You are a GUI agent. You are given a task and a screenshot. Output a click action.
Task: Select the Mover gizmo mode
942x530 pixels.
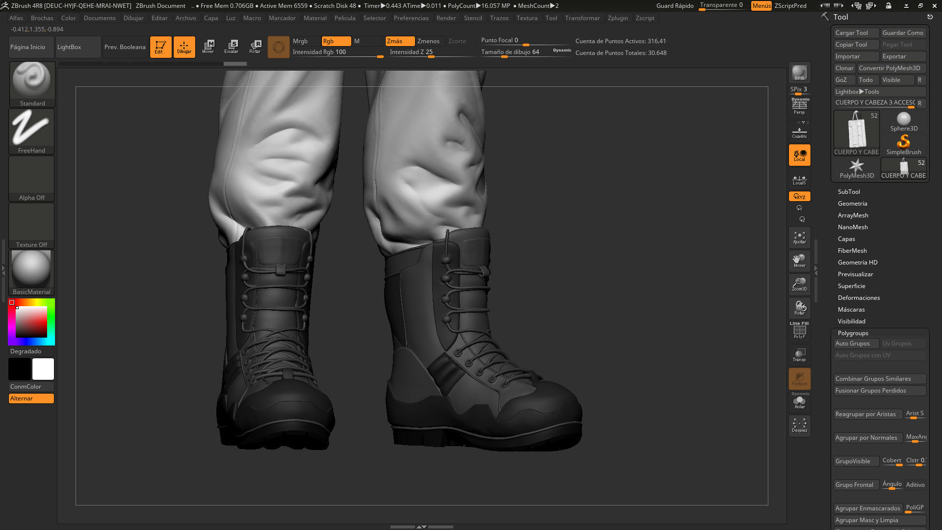coord(208,47)
